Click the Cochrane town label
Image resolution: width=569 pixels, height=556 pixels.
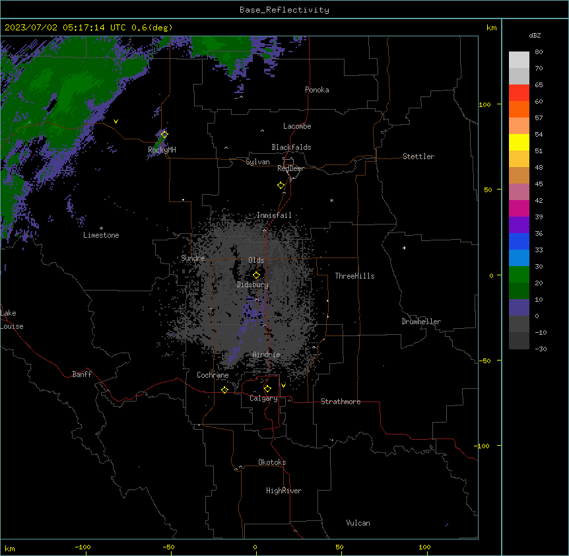(213, 375)
